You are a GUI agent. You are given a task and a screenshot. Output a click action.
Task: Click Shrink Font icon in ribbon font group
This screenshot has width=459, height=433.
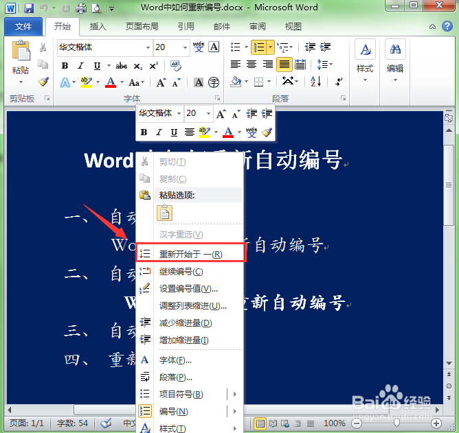pos(177,82)
